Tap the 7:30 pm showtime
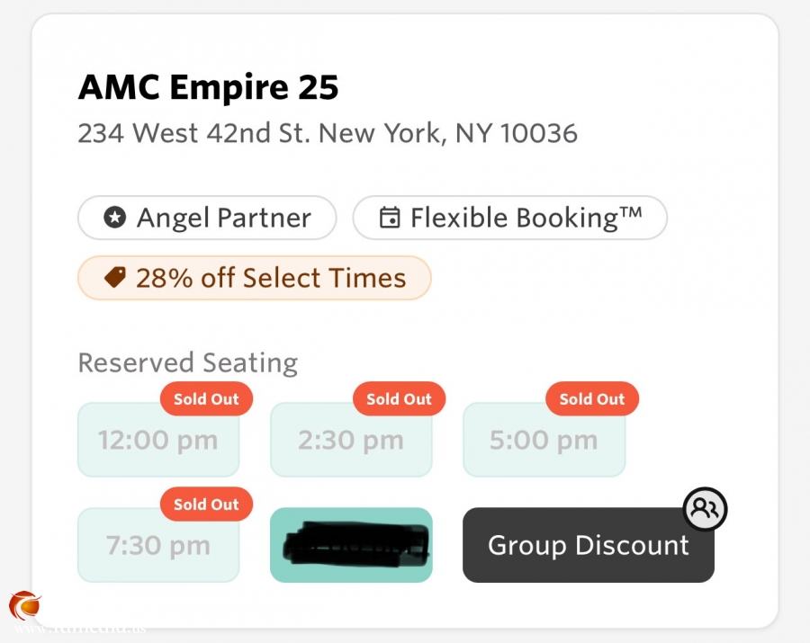The width and height of the screenshot is (810, 643). (x=157, y=545)
